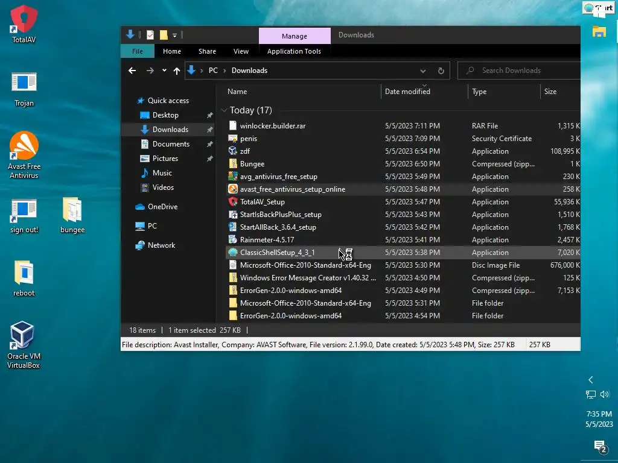Open the Start button shell icon
The width and height of the screenshot is (618, 463).
[x=598, y=8]
